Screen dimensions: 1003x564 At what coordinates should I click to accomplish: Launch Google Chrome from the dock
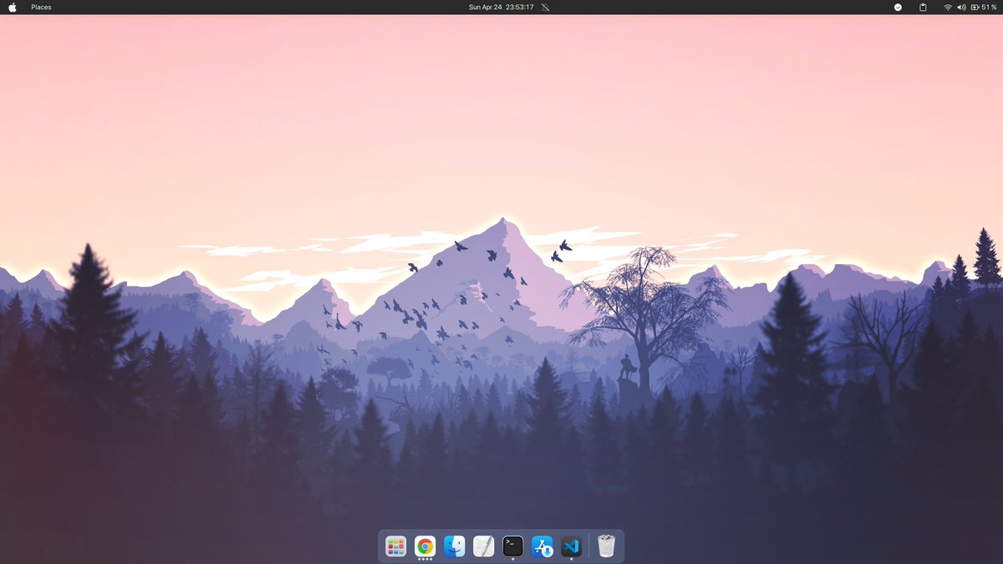point(425,546)
